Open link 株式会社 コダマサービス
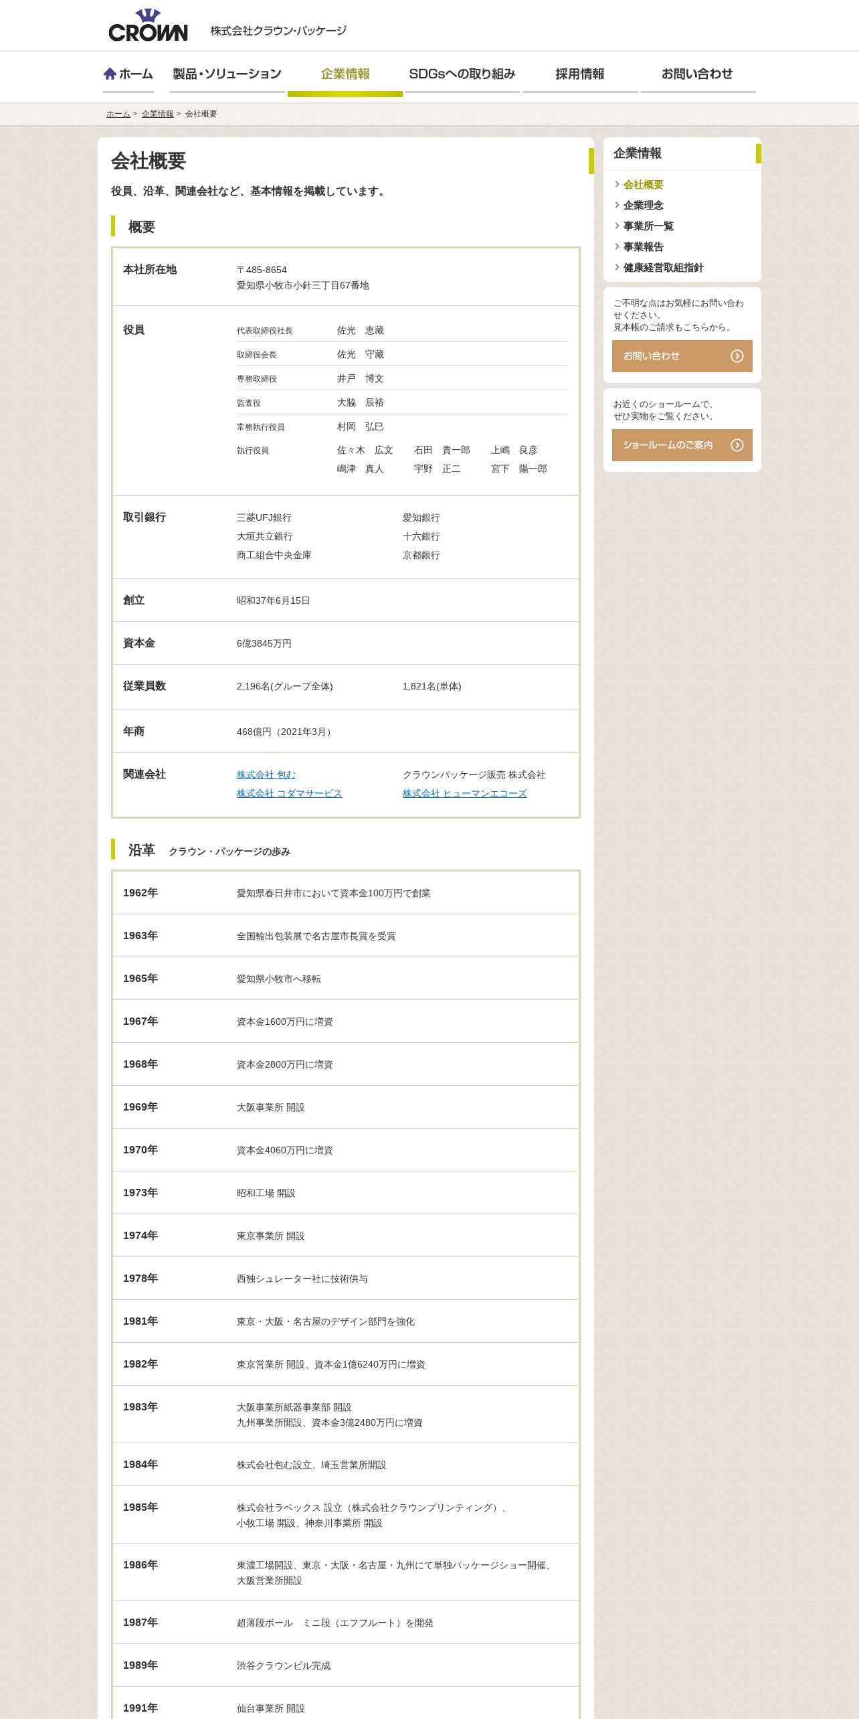 [290, 793]
